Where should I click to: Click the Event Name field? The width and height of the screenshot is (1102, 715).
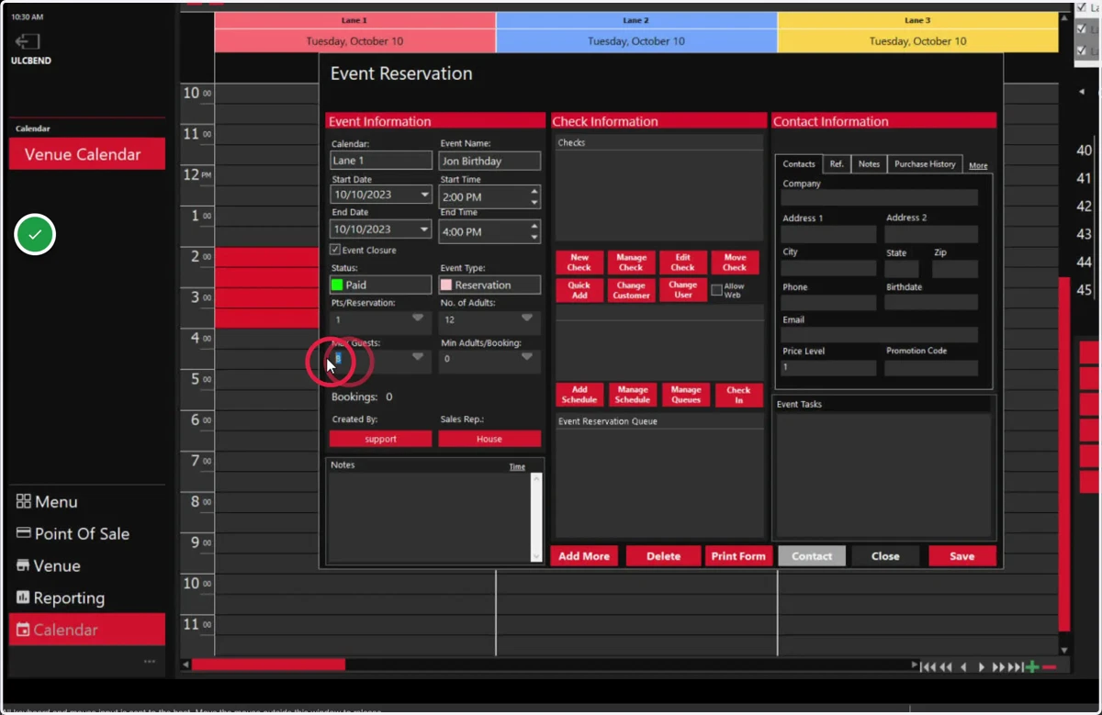(x=489, y=161)
